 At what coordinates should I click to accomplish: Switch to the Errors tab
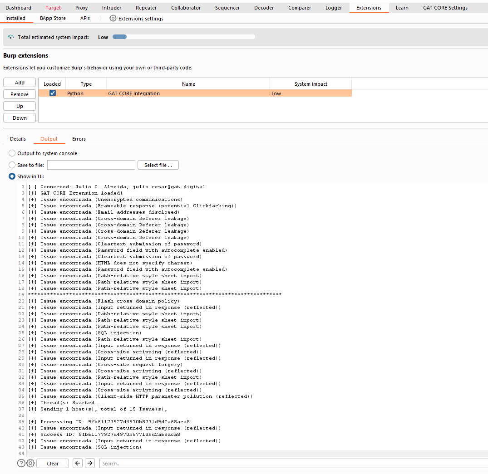click(x=79, y=139)
